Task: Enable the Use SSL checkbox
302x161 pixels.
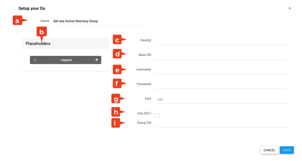Action: point(157,115)
